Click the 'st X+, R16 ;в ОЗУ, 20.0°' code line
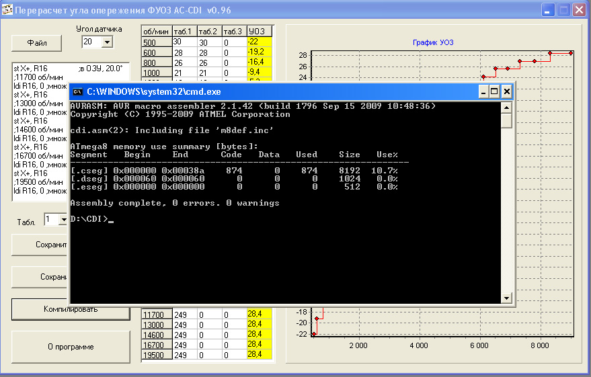This screenshot has width=591, height=377. (x=68, y=69)
